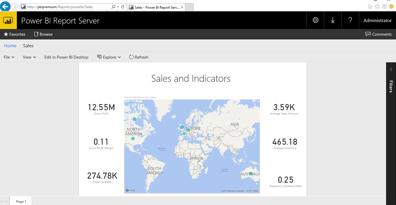Click Edit in Power BI Desktop
This screenshot has height=205, width=396.
[x=66, y=57]
